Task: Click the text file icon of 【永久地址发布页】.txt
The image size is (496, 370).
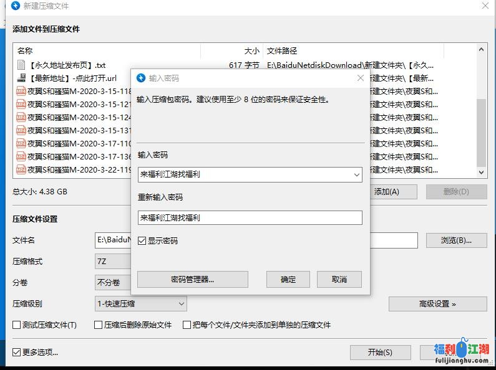Action: coord(21,65)
